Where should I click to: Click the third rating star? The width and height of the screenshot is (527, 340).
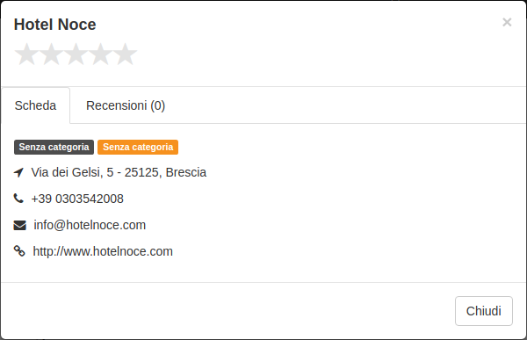tap(76, 54)
